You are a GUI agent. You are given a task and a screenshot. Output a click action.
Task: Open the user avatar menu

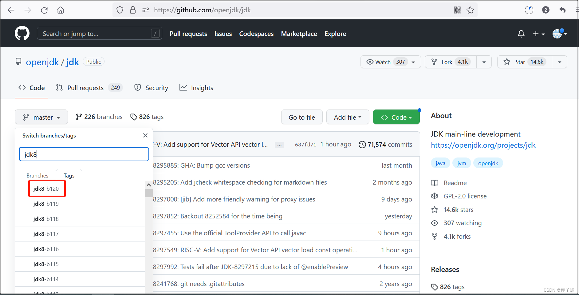(x=560, y=33)
